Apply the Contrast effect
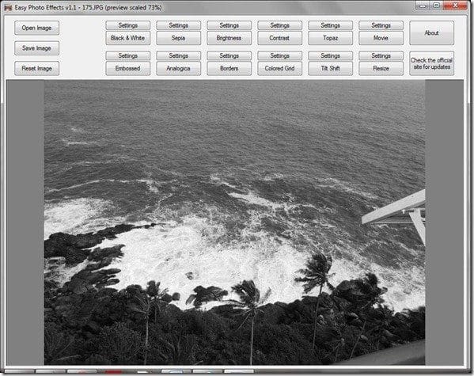 (x=279, y=38)
